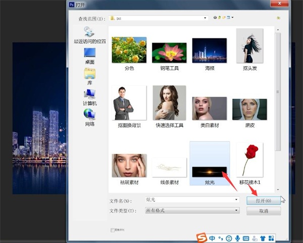Open the 文件类型 format dropdown

tap(236, 210)
